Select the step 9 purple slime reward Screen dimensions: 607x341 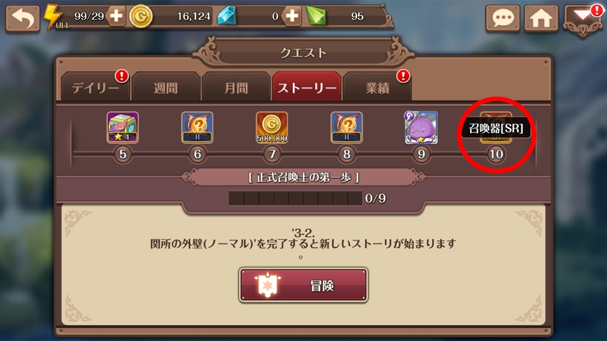[421, 127]
